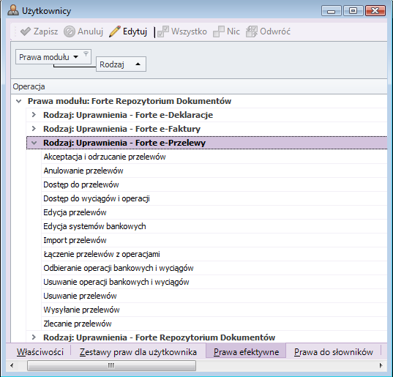Click the Użytkownicy window user icon
This screenshot has width=393, height=377.
click(x=13, y=10)
